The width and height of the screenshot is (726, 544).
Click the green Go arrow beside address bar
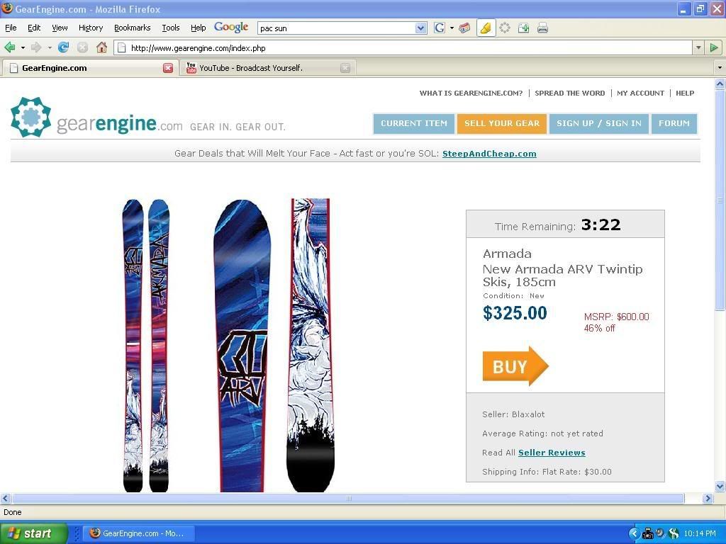(x=714, y=47)
